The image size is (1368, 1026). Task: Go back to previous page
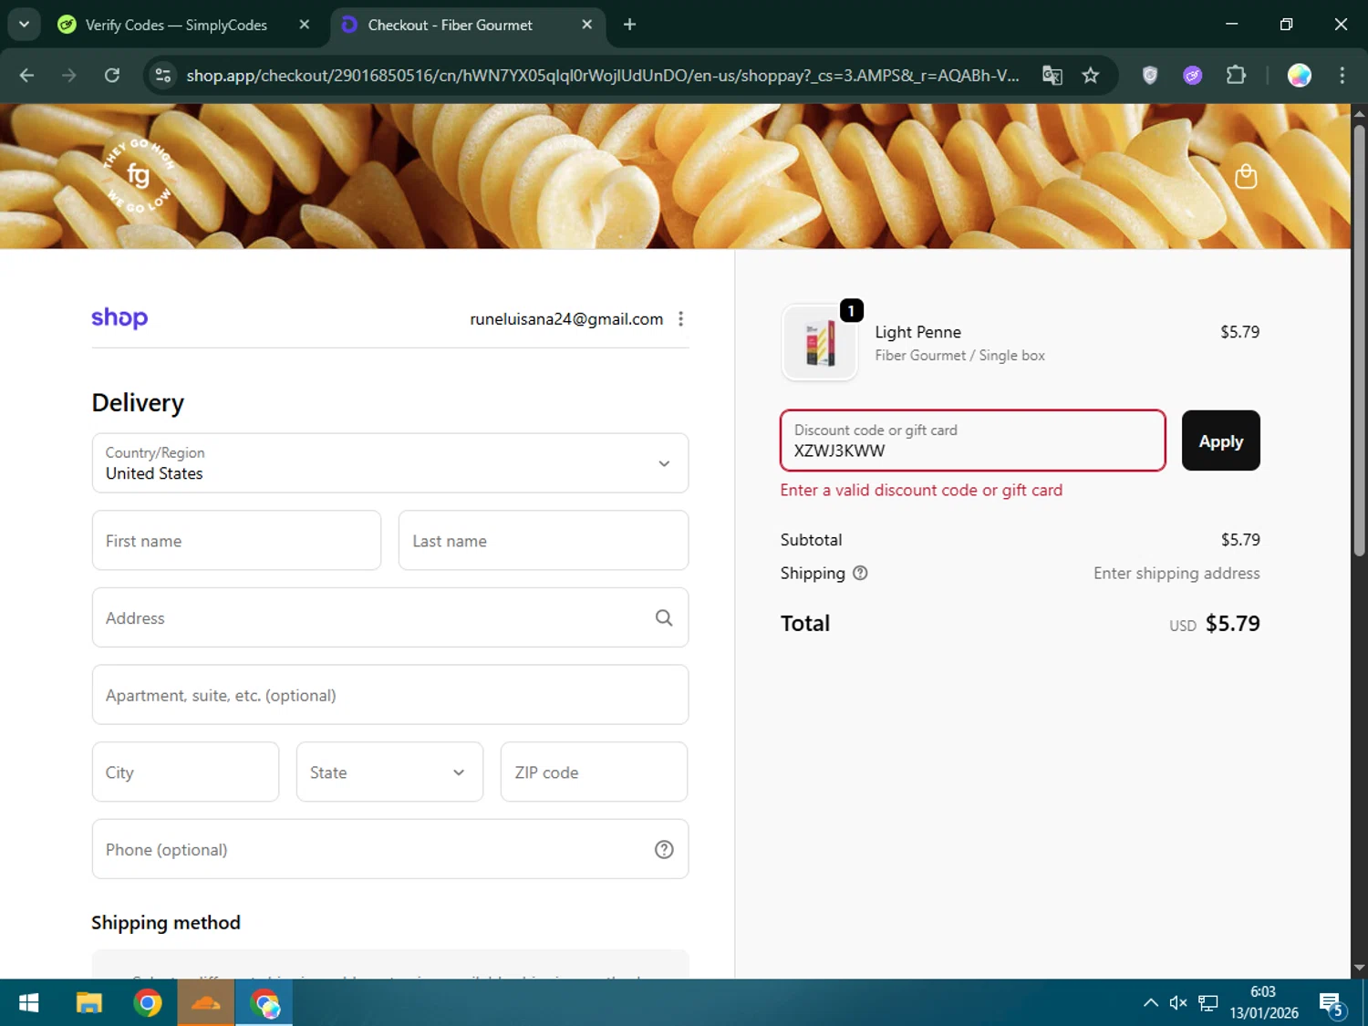pyautogui.click(x=26, y=76)
